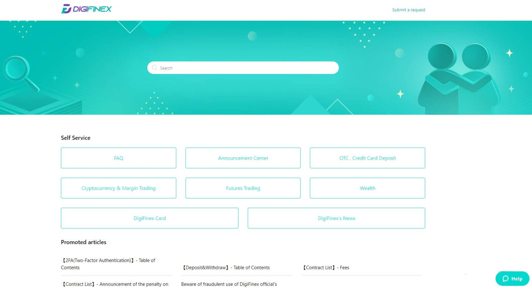Click the Submit a request link
The image size is (532, 288).
408,10
